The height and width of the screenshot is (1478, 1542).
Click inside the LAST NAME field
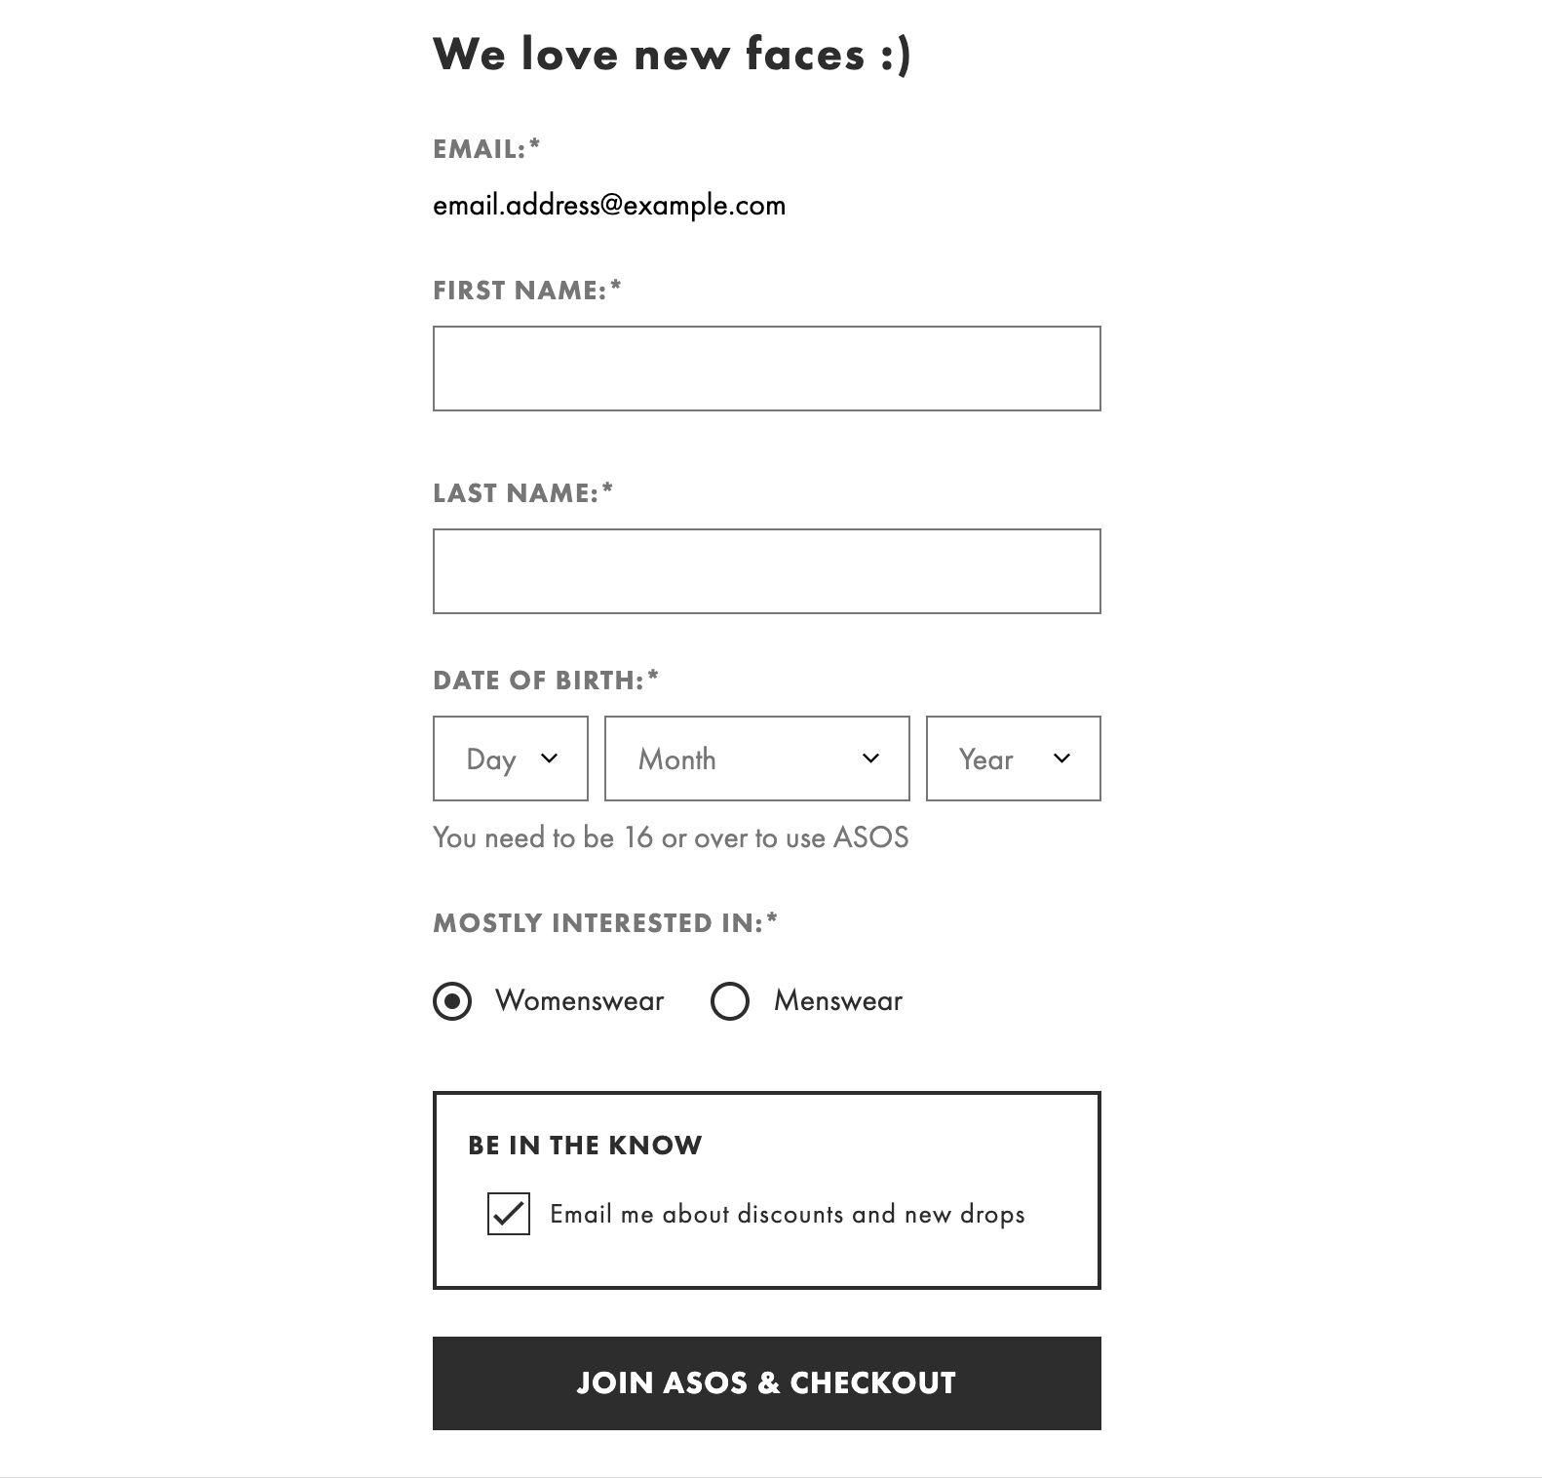(766, 571)
